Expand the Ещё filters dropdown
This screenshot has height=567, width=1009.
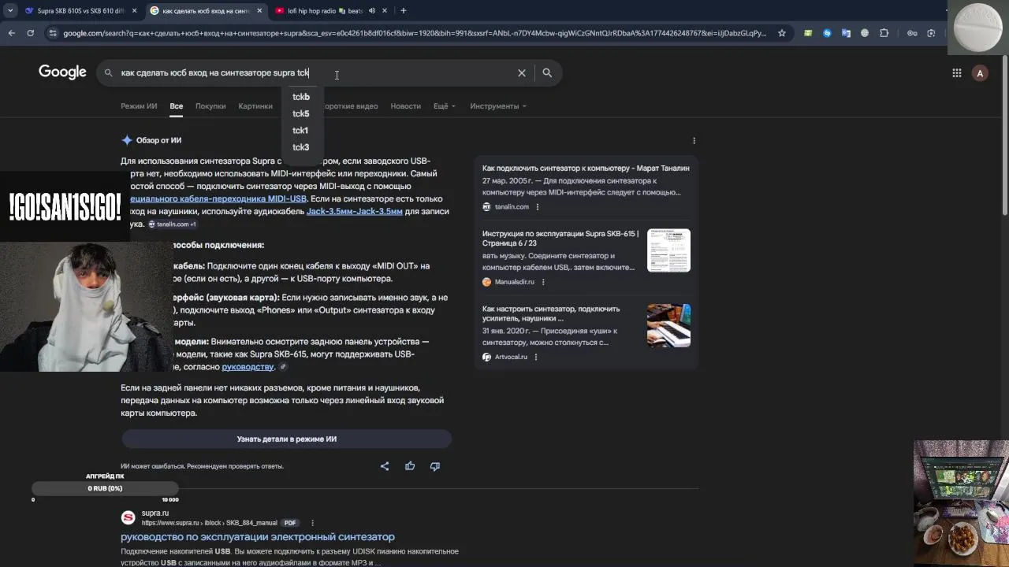pos(444,106)
